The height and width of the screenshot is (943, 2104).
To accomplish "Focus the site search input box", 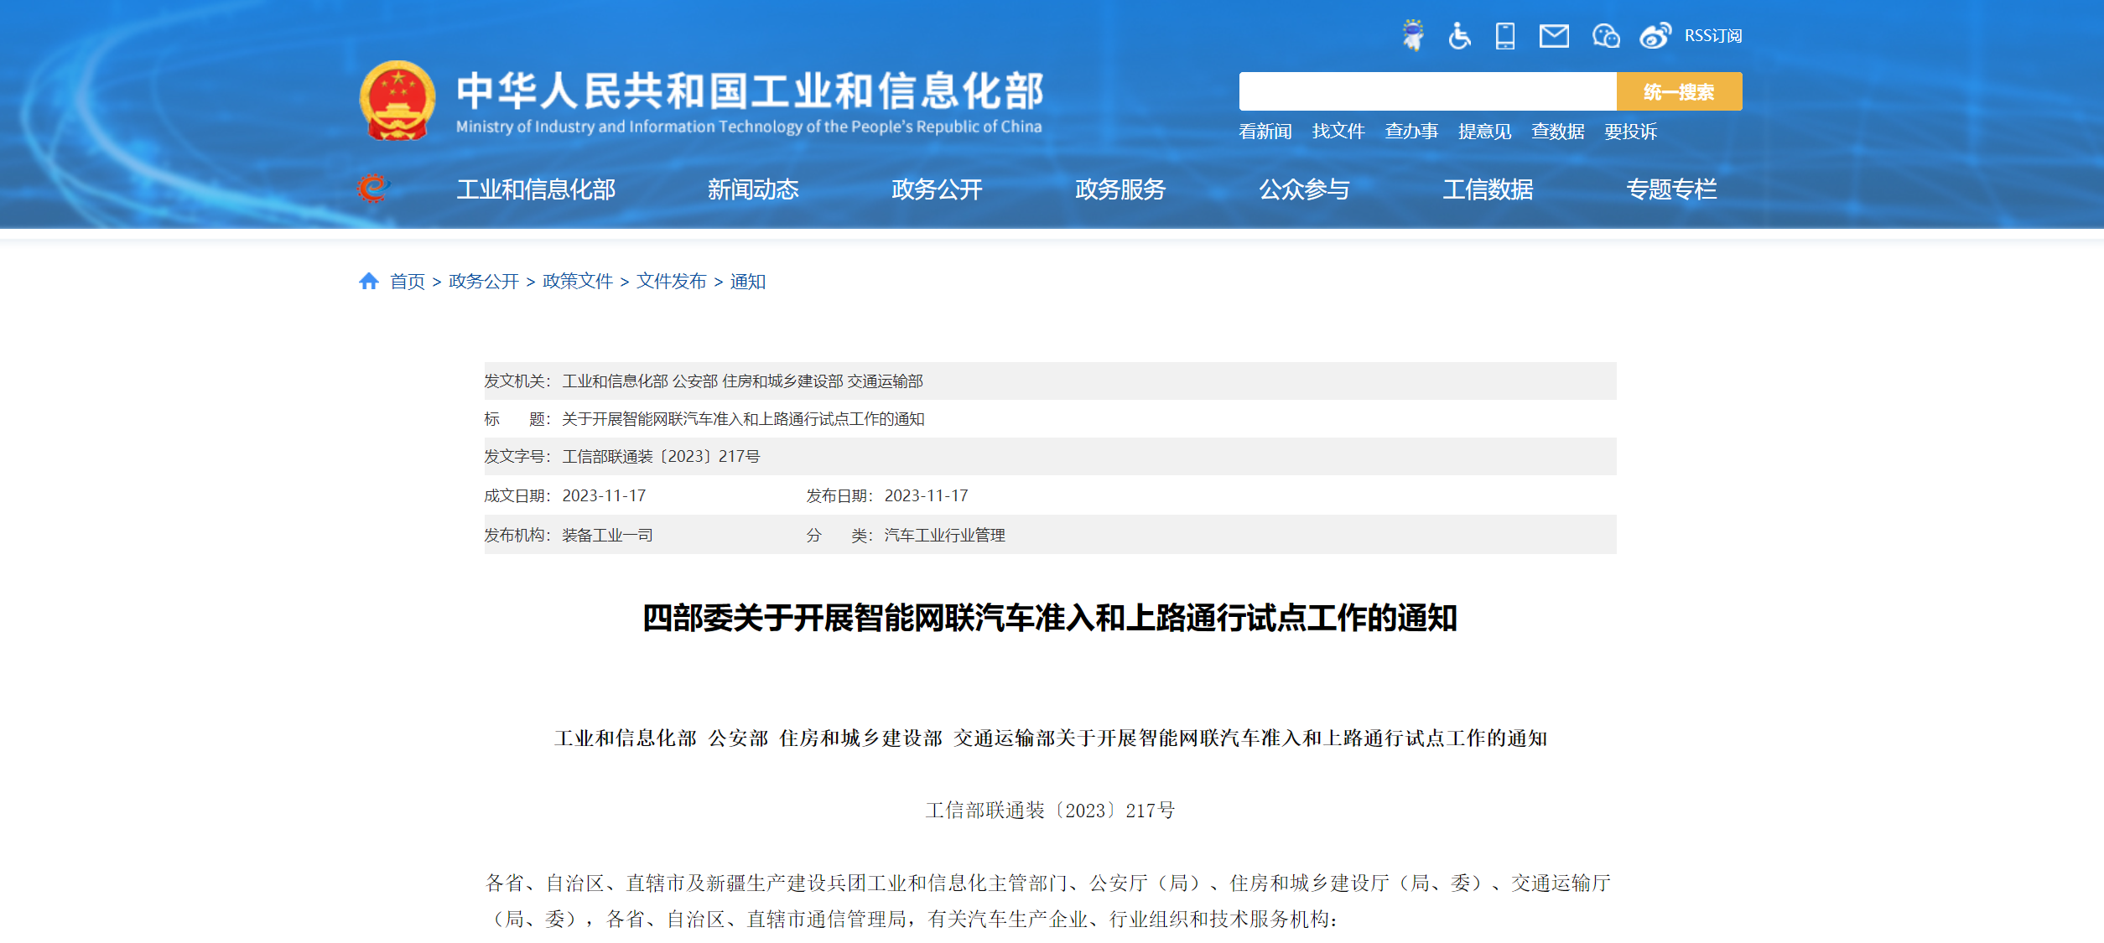I will 1428,91.
